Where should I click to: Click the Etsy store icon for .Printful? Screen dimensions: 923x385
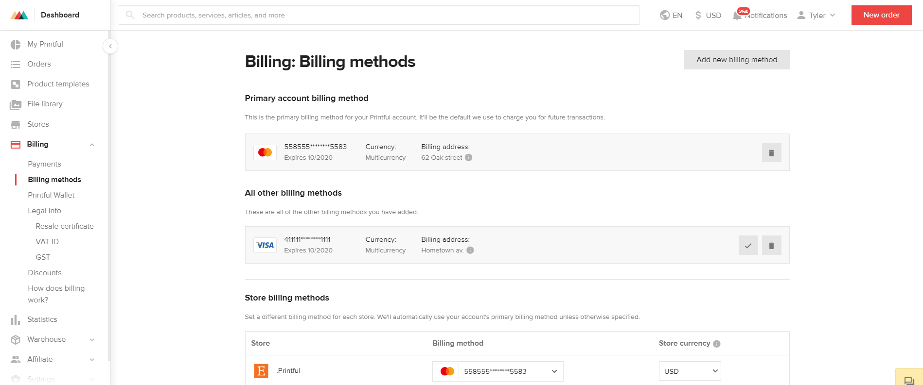261,371
